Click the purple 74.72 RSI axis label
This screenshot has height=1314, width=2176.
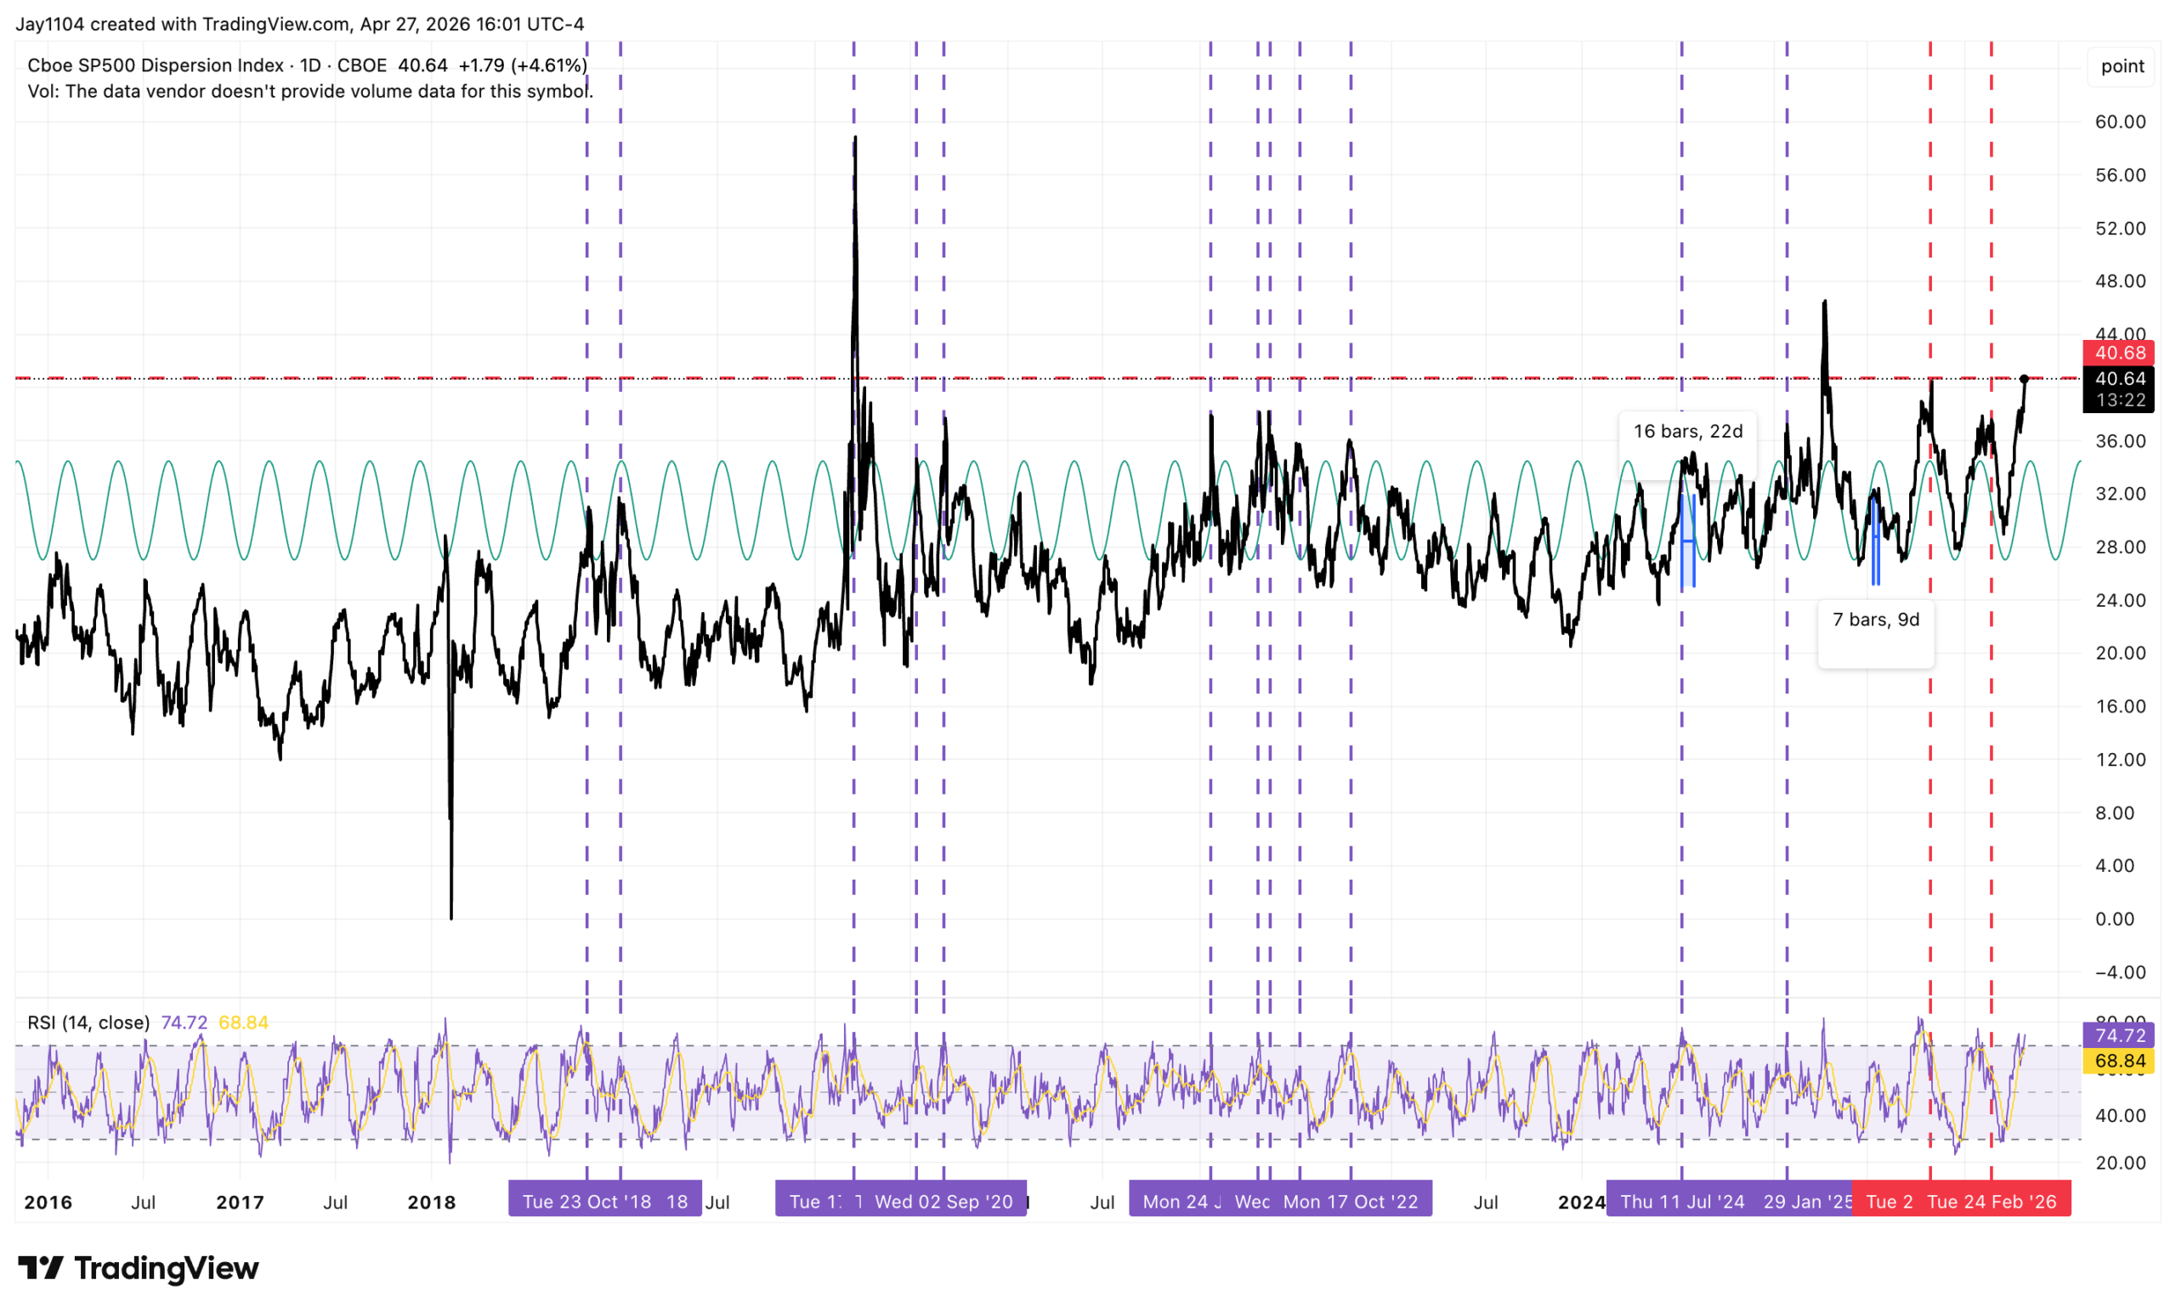point(2120,1035)
